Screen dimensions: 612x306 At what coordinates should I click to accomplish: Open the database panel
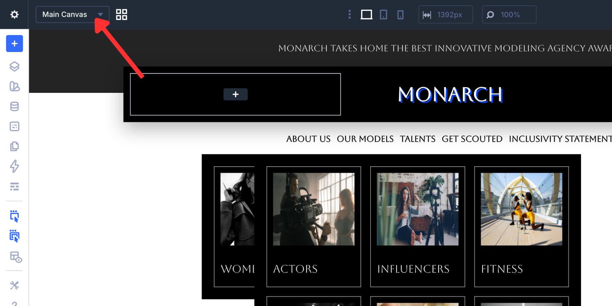14,106
